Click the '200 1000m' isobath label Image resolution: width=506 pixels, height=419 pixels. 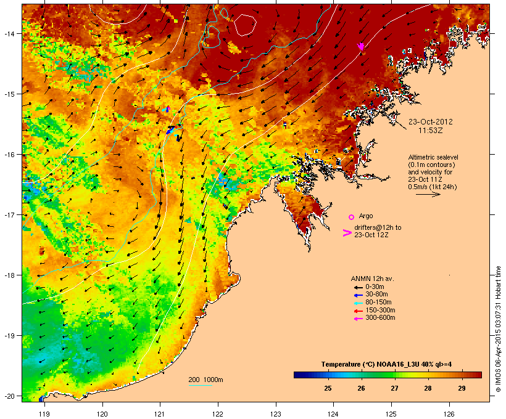[205, 380]
